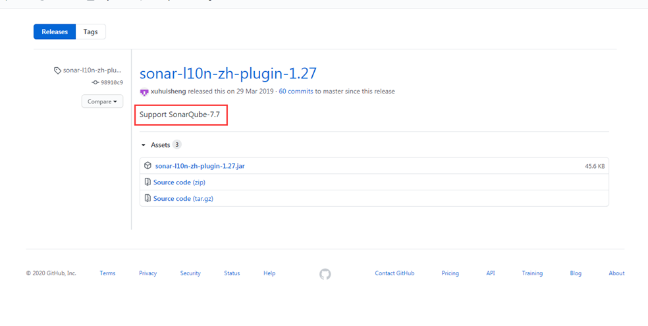The image size is (648, 326).
Task: Switch to the Releases tab
Action: [x=55, y=32]
